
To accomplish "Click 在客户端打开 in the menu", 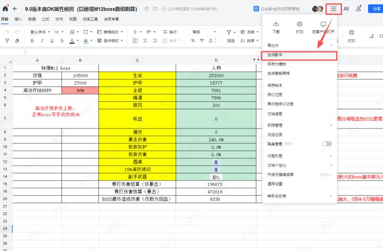I will (323, 27).
